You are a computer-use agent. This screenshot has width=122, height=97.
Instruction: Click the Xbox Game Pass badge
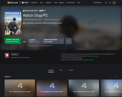click(30, 11)
